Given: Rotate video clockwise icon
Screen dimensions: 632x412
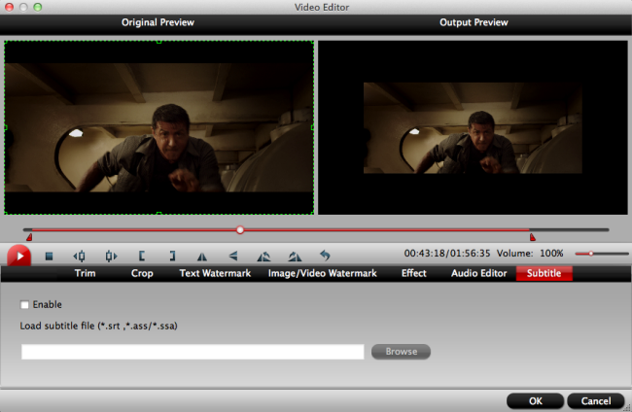Looking at the screenshot, I should pyautogui.click(x=295, y=257).
